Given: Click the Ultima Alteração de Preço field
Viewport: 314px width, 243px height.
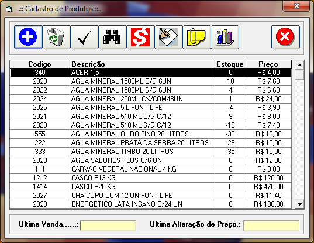Looking at the screenshot, I should pos(271,225).
